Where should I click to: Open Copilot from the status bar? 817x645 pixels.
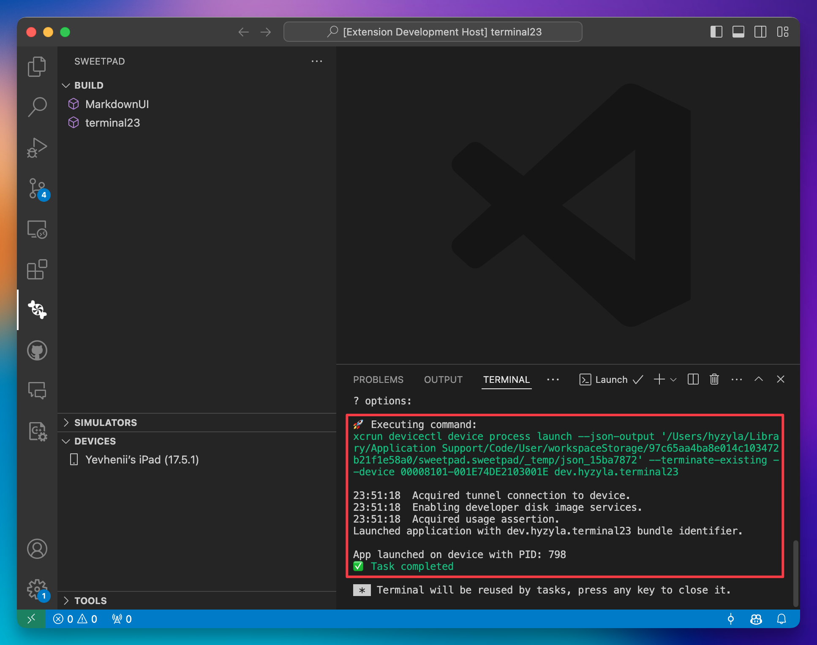pyautogui.click(x=756, y=619)
